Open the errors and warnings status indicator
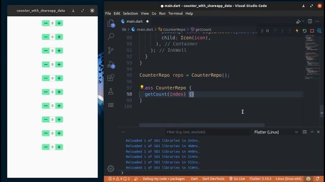325x182 pixels. pos(119,179)
